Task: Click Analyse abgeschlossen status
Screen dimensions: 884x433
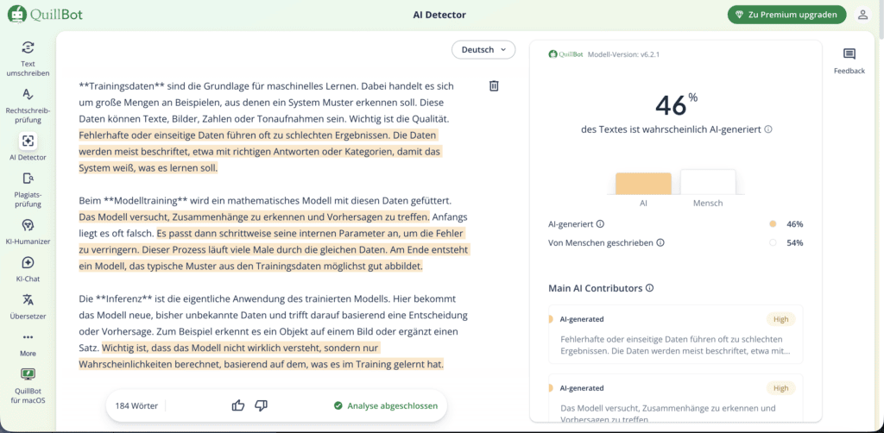Action: 386,405
